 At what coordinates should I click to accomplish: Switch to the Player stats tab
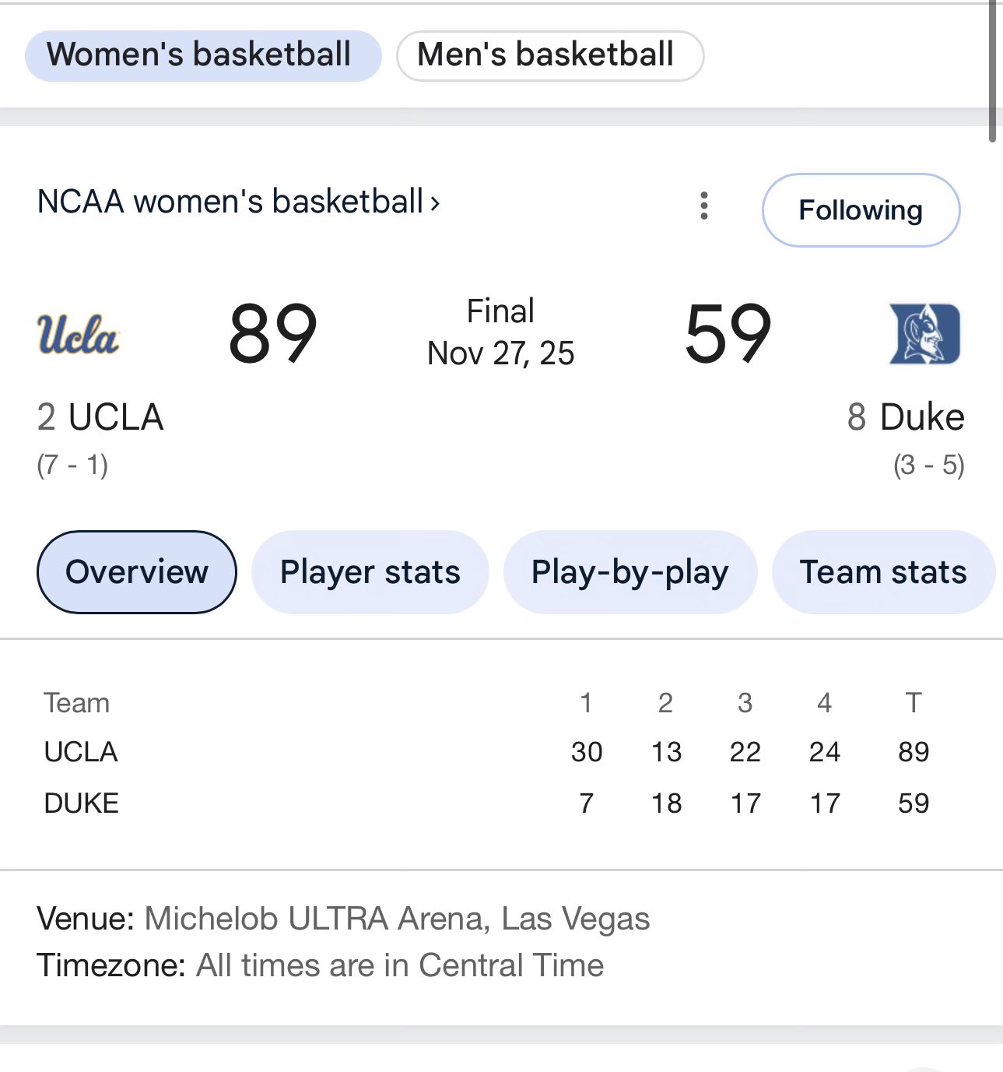pos(370,572)
